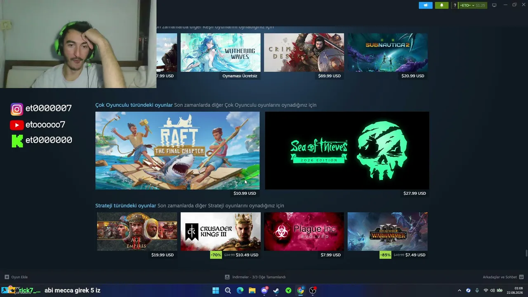Click the Kick handle et0000000
This screenshot has height=297, width=528.
pyautogui.click(x=49, y=140)
